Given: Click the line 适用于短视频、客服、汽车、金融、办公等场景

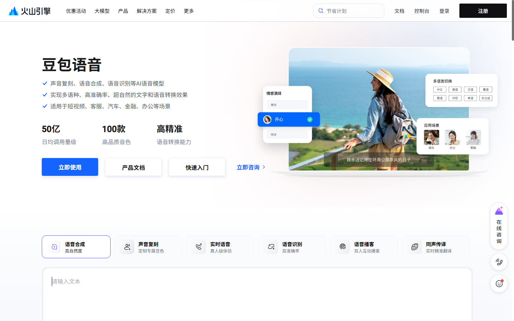Looking at the screenshot, I should (x=110, y=106).
